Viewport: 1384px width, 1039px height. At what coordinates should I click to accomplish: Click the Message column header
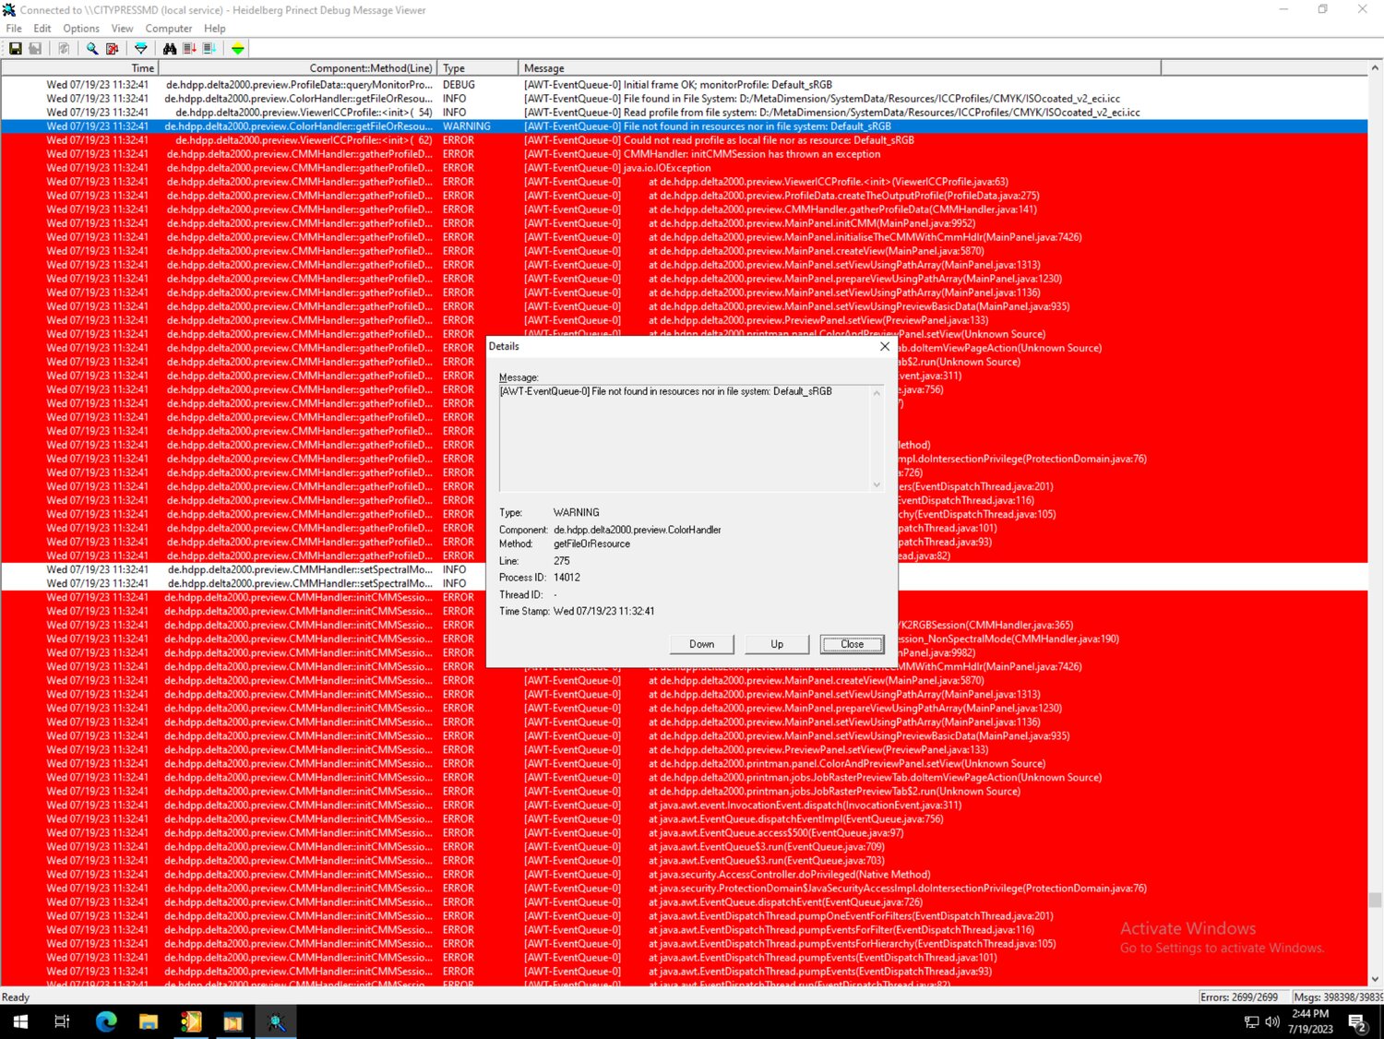(840, 68)
